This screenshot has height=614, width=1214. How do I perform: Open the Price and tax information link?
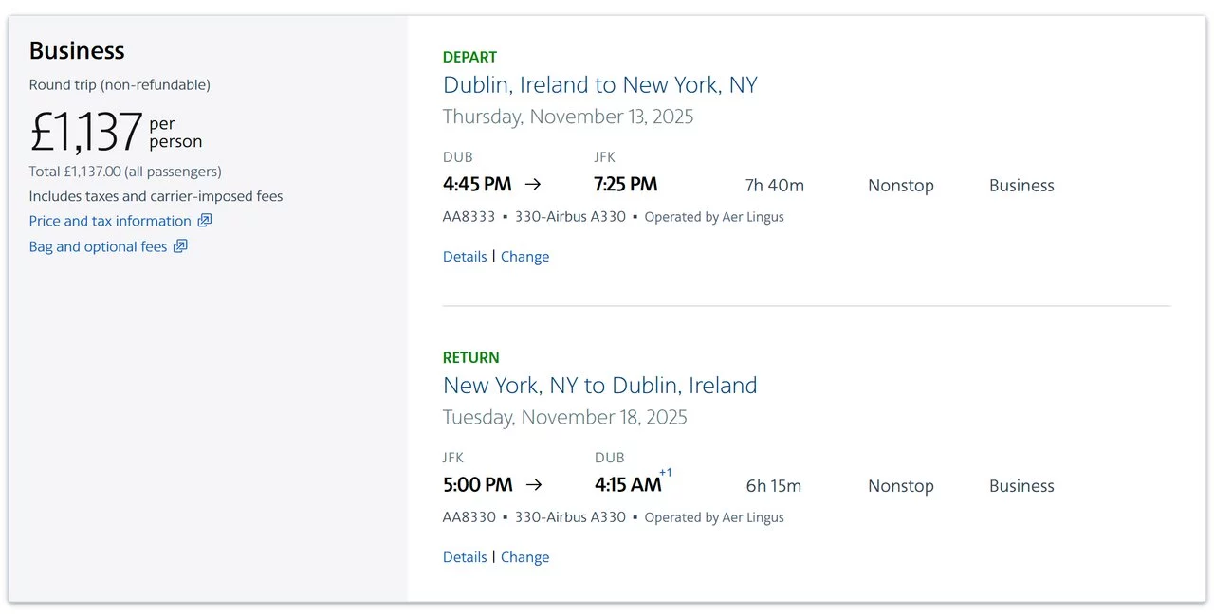110,221
